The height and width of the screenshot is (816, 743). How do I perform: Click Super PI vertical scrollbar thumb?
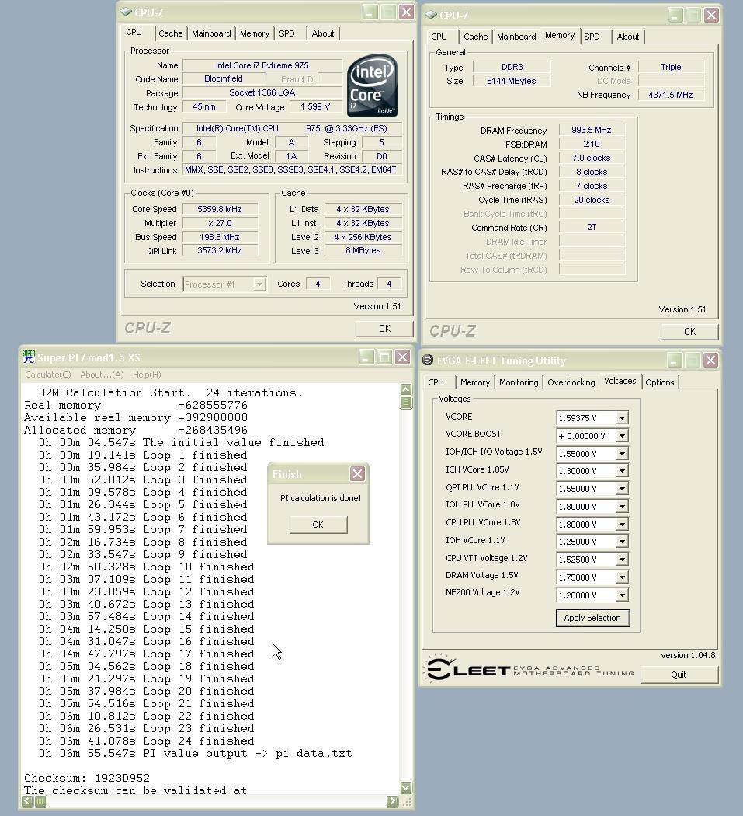coord(406,403)
